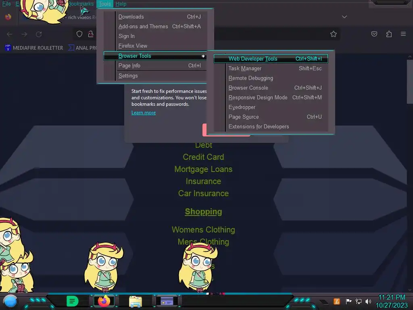Enable Responsive Design Mode
413x310 pixels.
[x=271, y=98]
